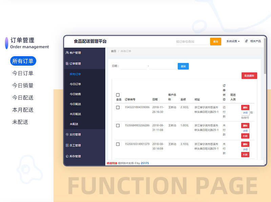
Task: Expand the 系统设置 dropdown menu
Action: (x=233, y=41)
